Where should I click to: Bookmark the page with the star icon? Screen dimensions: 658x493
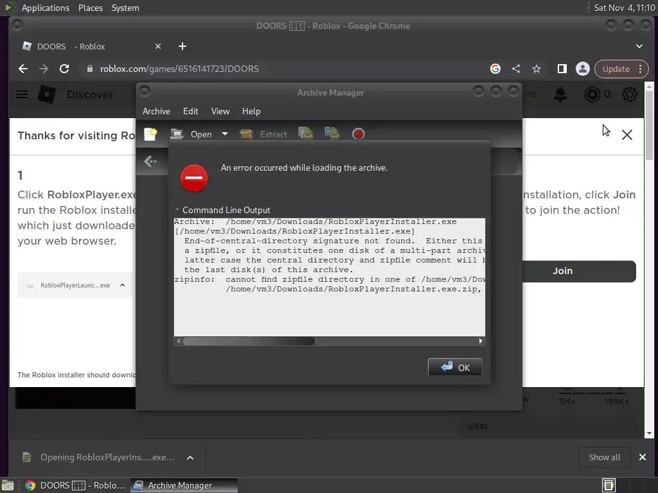pos(537,69)
